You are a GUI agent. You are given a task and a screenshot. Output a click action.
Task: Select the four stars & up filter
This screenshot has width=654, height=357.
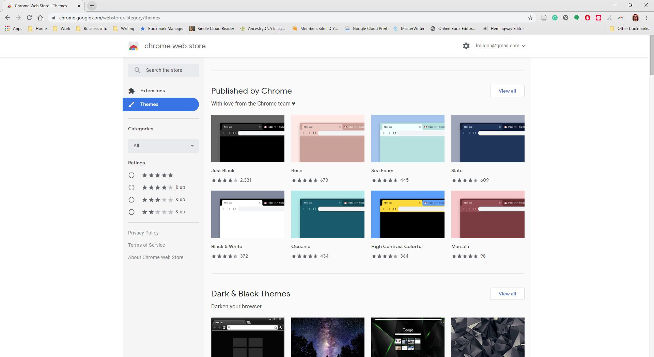[x=131, y=188]
